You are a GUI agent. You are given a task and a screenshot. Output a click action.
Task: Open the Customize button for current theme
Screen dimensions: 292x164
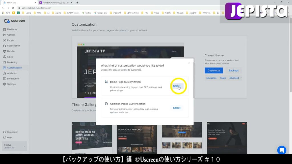tap(214, 70)
